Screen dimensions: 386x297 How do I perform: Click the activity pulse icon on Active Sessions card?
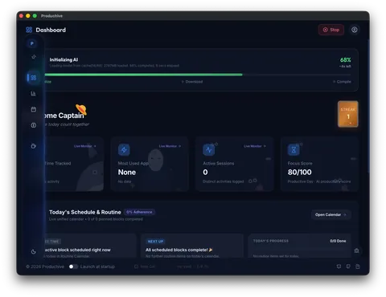pos(208,150)
